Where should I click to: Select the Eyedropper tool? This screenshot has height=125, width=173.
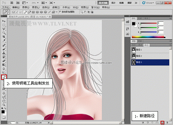click(4, 41)
